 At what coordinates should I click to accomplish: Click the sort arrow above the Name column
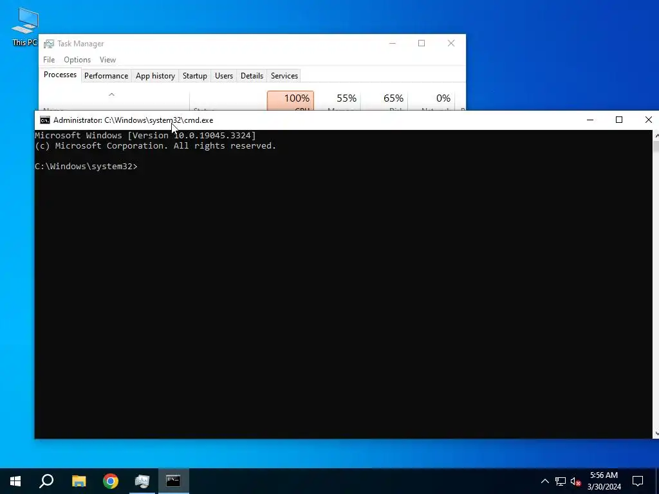[111, 95]
